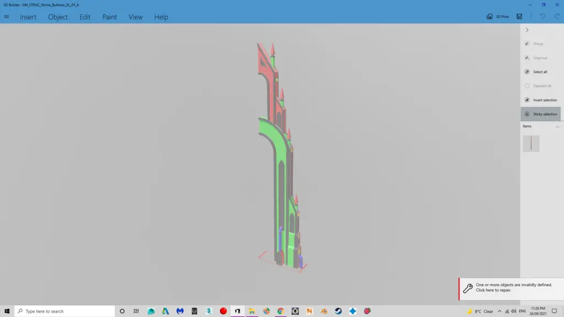
Task: Click here to repair invalid objects
Action: tap(506, 288)
